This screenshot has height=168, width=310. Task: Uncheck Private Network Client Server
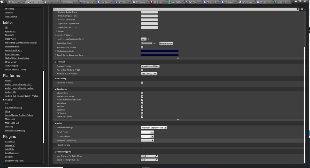click(x=142, y=100)
